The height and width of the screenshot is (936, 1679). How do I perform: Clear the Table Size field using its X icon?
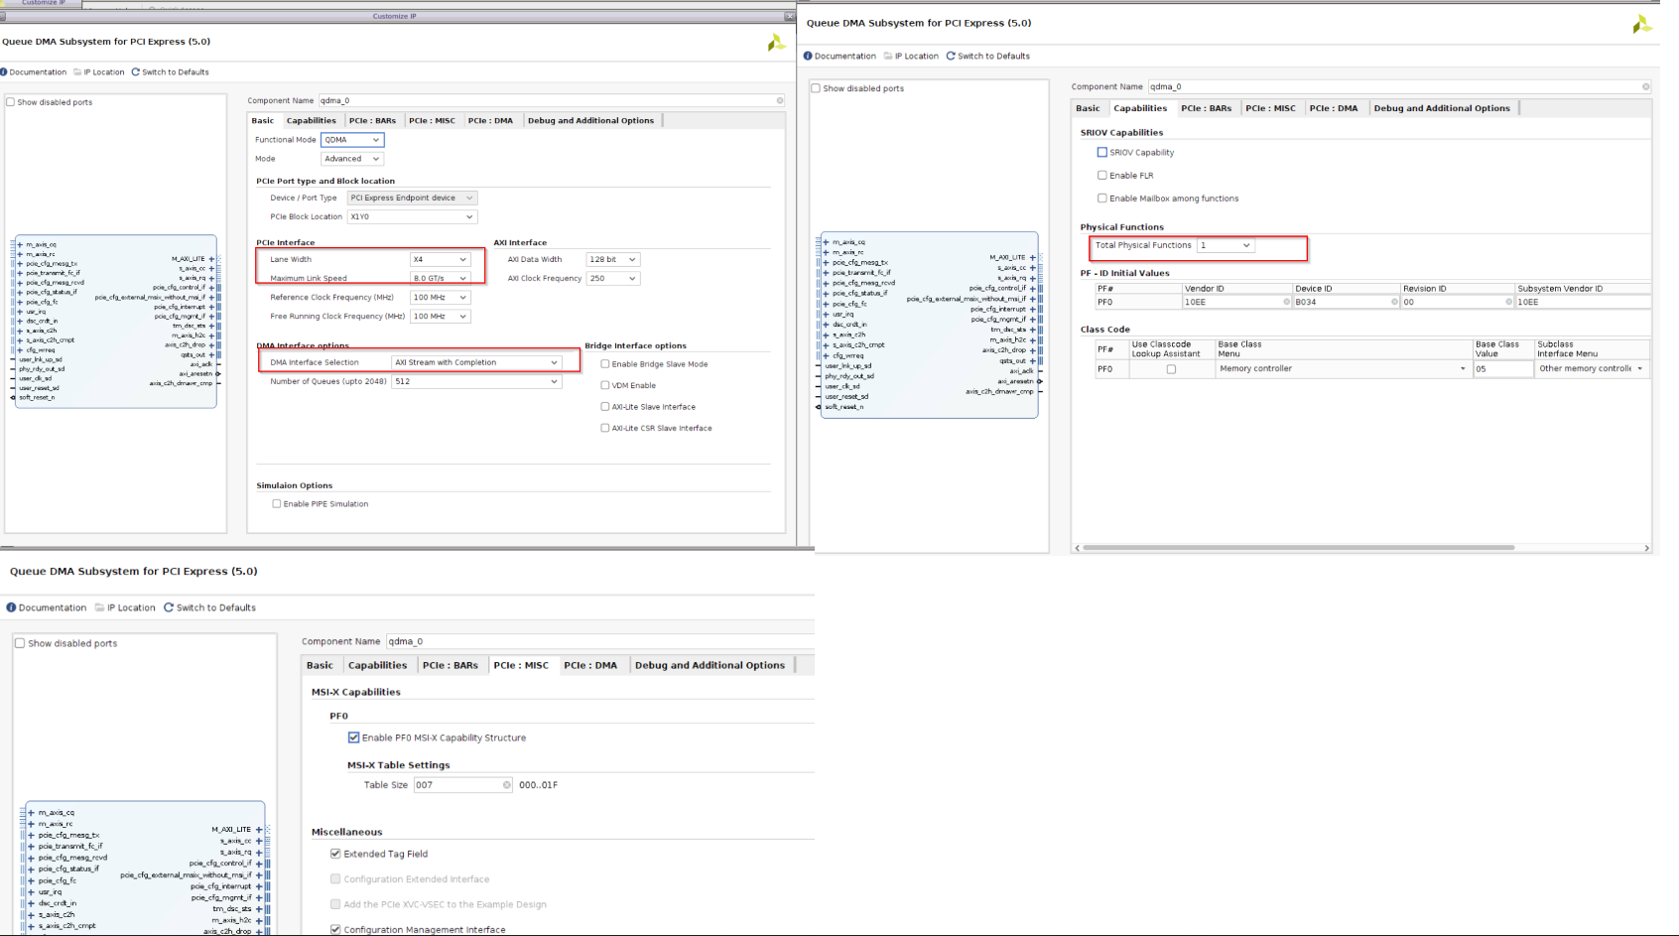(x=506, y=785)
